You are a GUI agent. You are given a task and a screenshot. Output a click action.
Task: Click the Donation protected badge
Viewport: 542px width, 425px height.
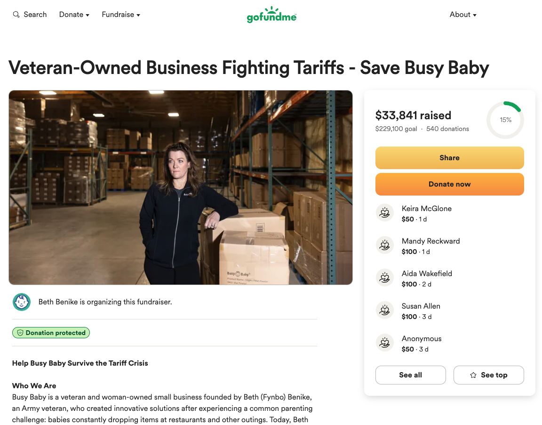[51, 333]
